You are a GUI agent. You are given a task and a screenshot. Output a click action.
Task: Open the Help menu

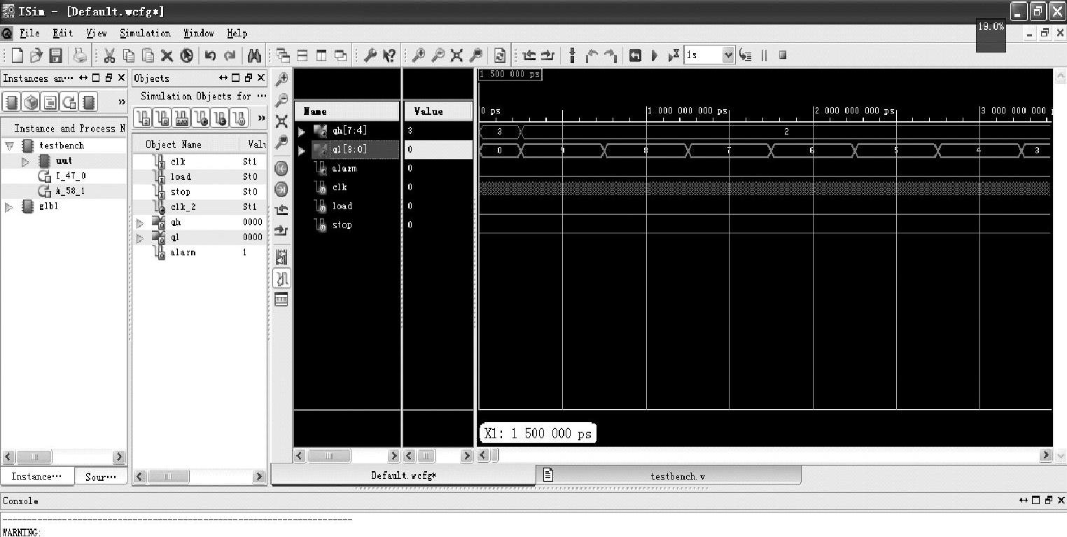[x=237, y=33]
